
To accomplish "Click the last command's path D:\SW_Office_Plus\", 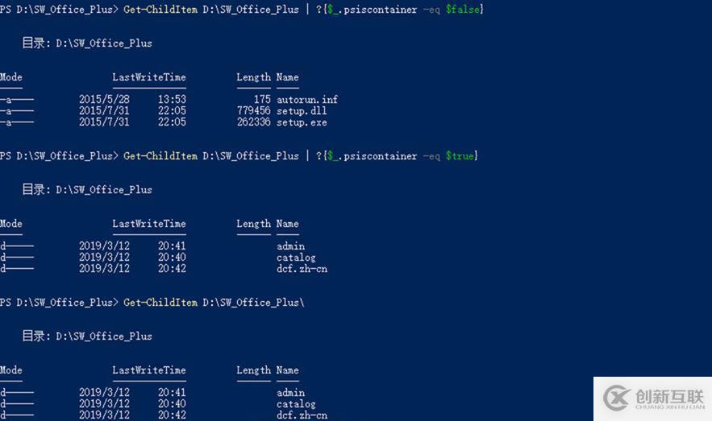I will pyautogui.click(x=253, y=302).
